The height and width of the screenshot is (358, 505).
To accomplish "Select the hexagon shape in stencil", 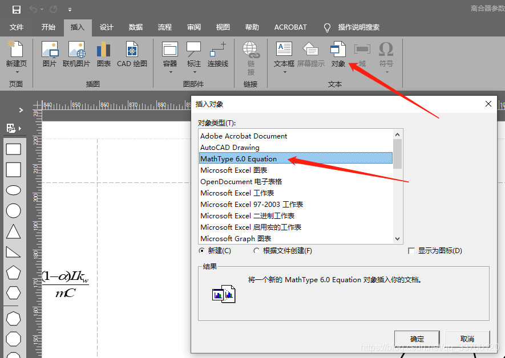I will [14, 292].
